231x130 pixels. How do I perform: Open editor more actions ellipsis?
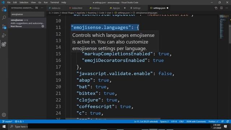tap(227, 8)
